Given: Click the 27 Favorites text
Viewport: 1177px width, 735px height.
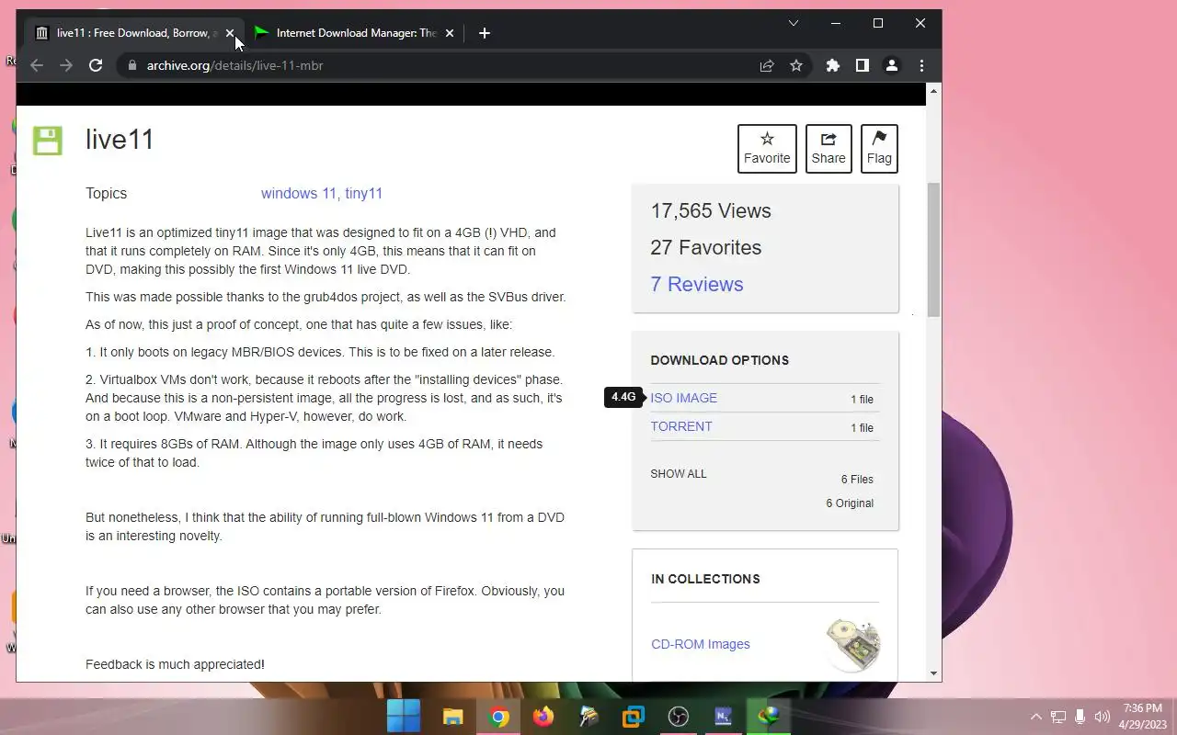Looking at the screenshot, I should click(x=706, y=247).
